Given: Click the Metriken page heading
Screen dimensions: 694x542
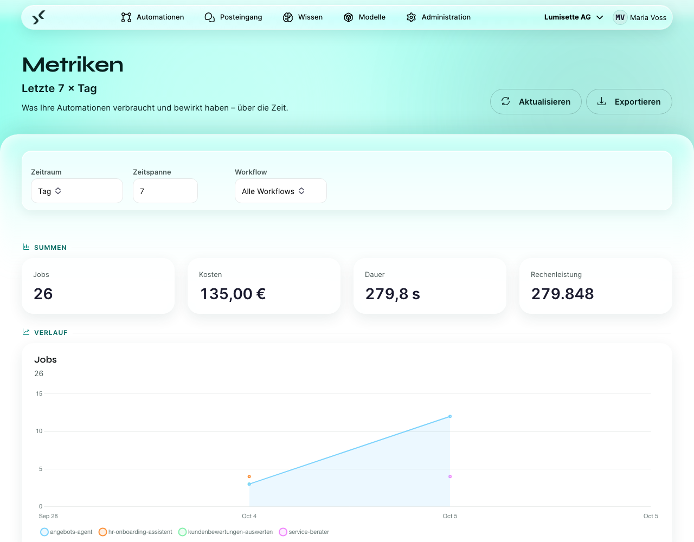Looking at the screenshot, I should point(73,64).
